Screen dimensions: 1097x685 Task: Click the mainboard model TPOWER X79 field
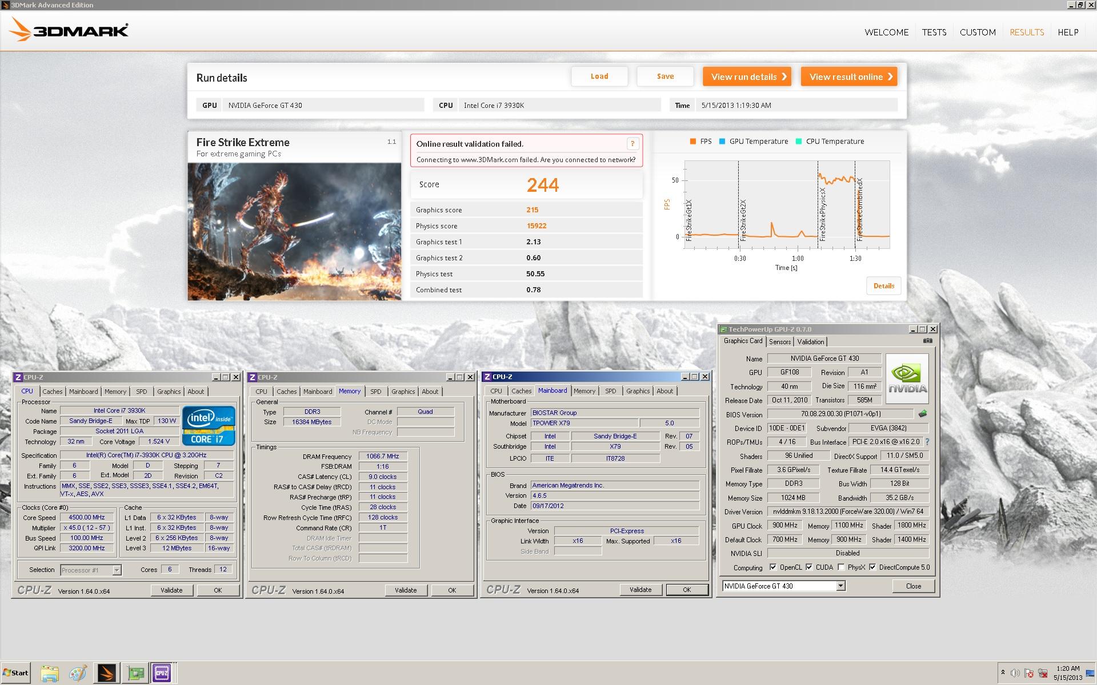tap(584, 423)
